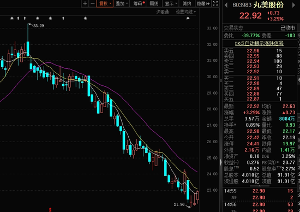Switch to 简约 simple mode
The image size is (300, 212).
pyautogui.click(x=187, y=3)
